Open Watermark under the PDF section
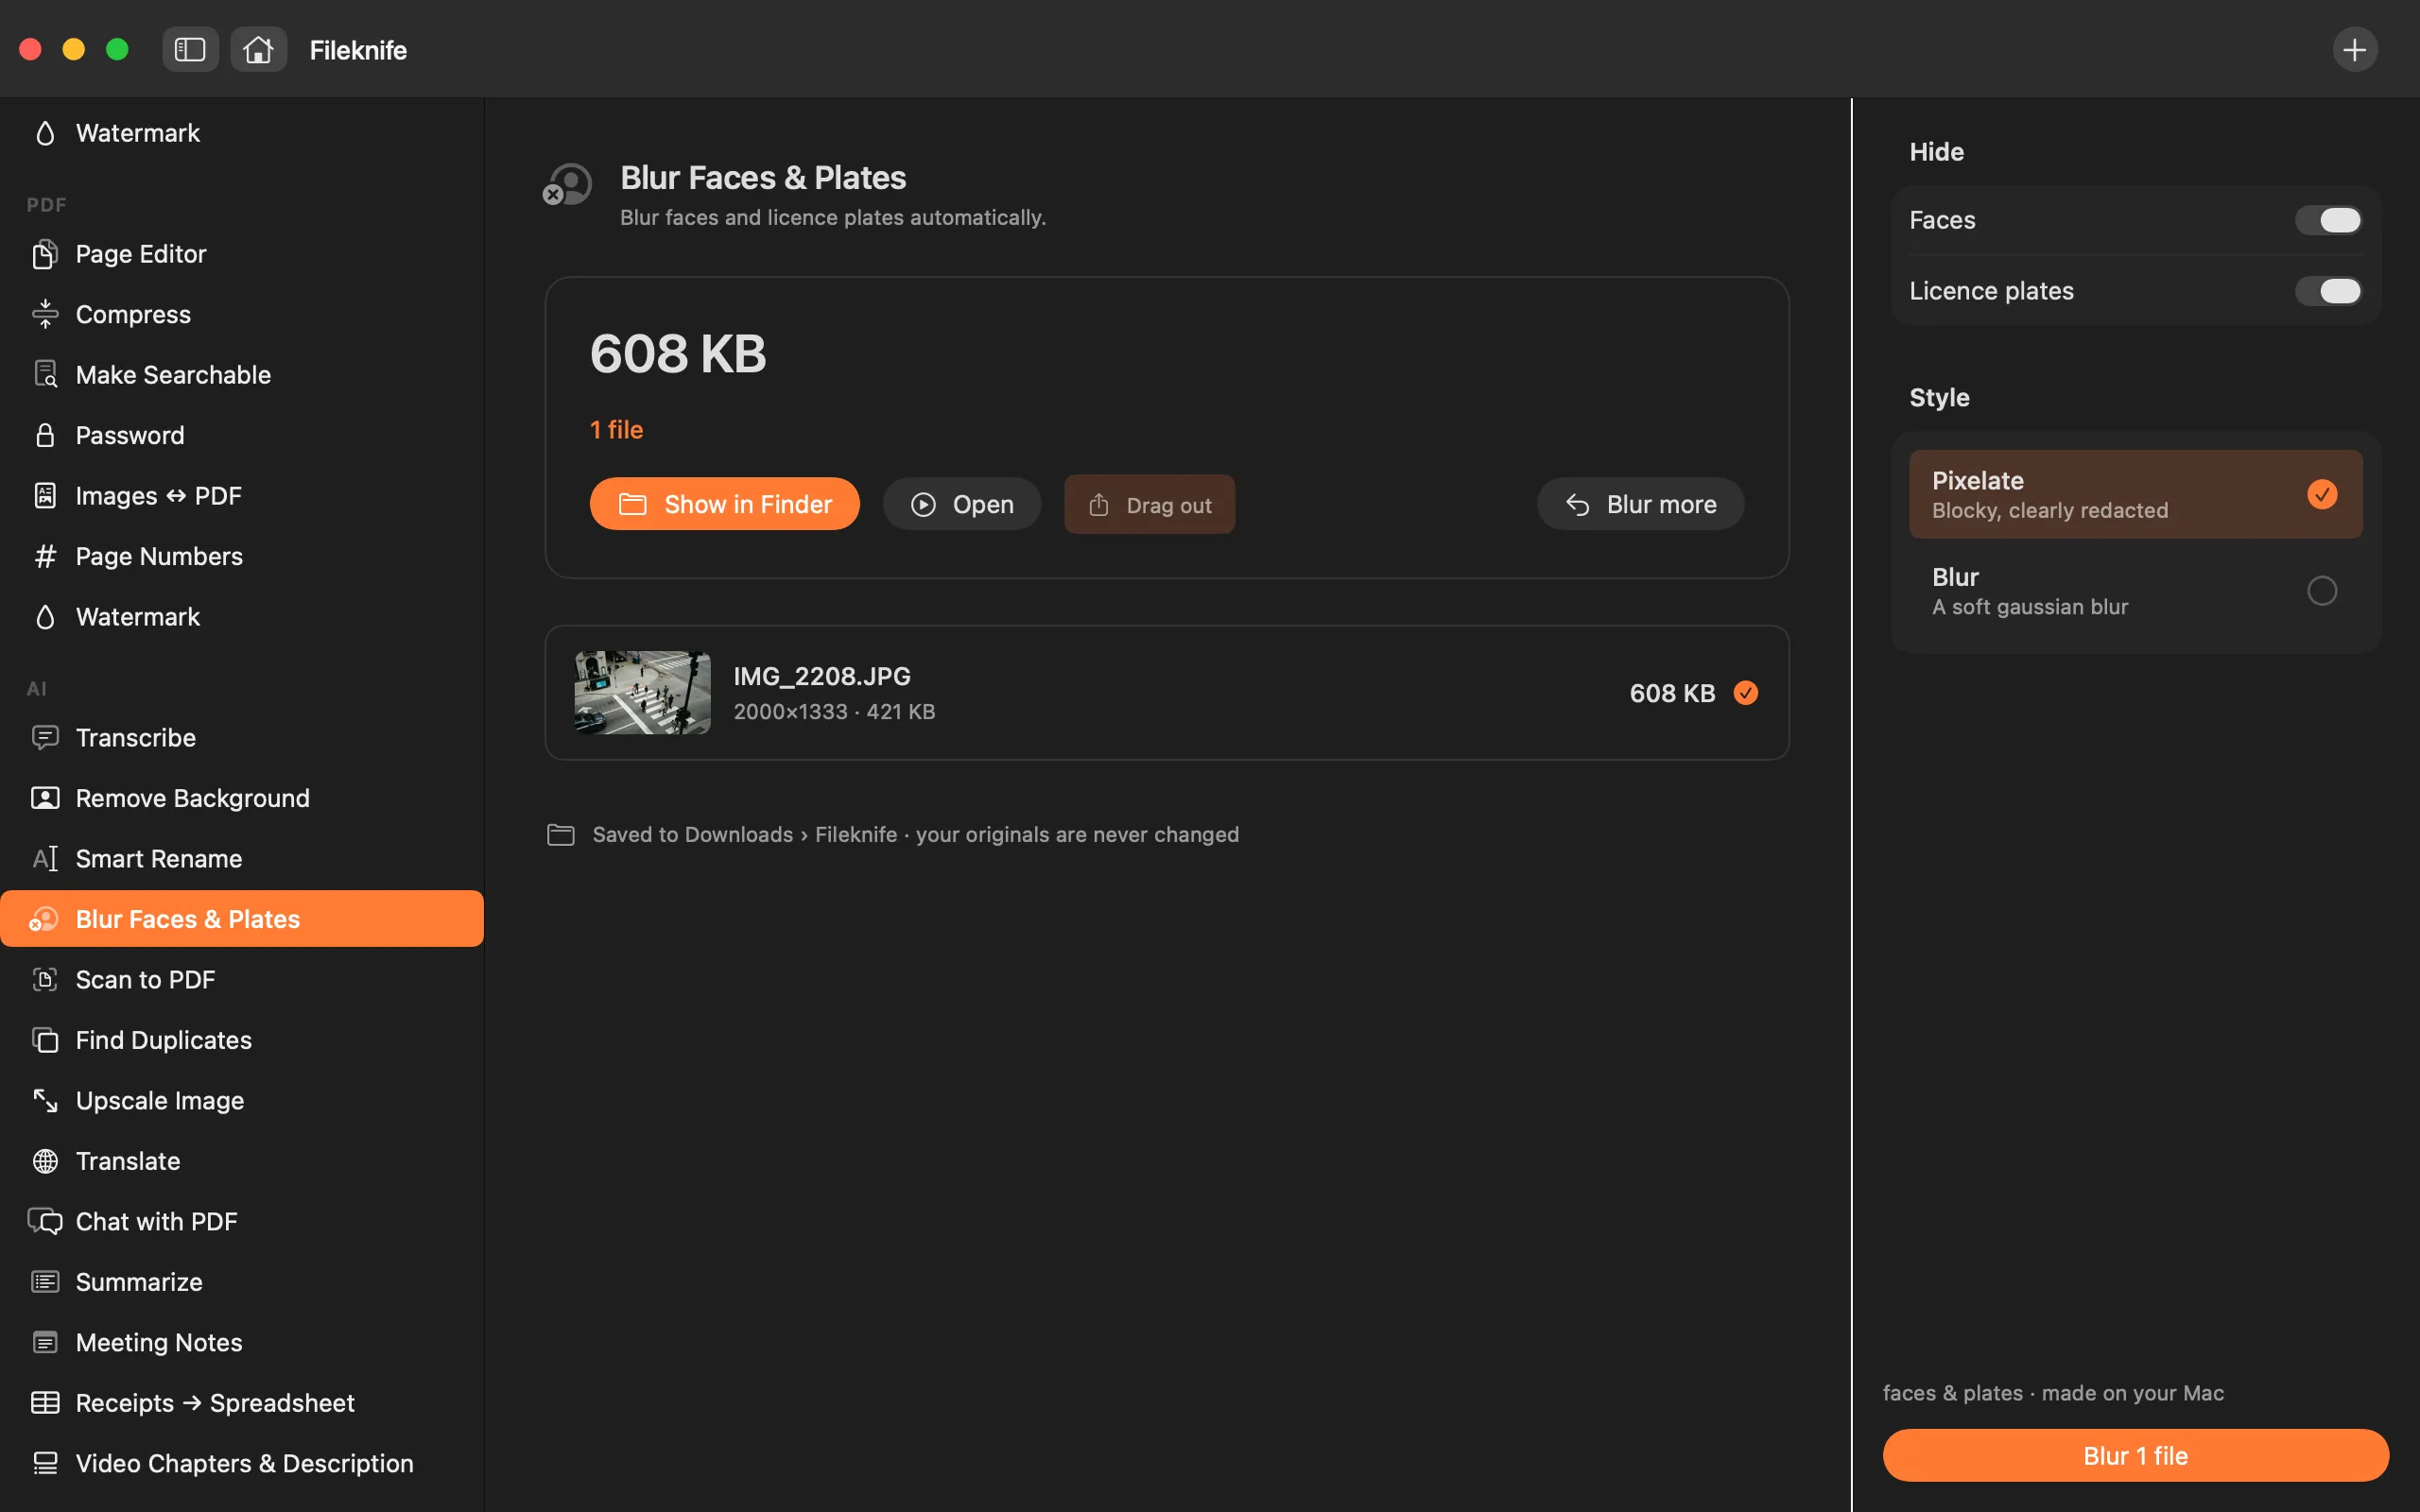Screen dimensions: 2420x1512 (242, 617)
